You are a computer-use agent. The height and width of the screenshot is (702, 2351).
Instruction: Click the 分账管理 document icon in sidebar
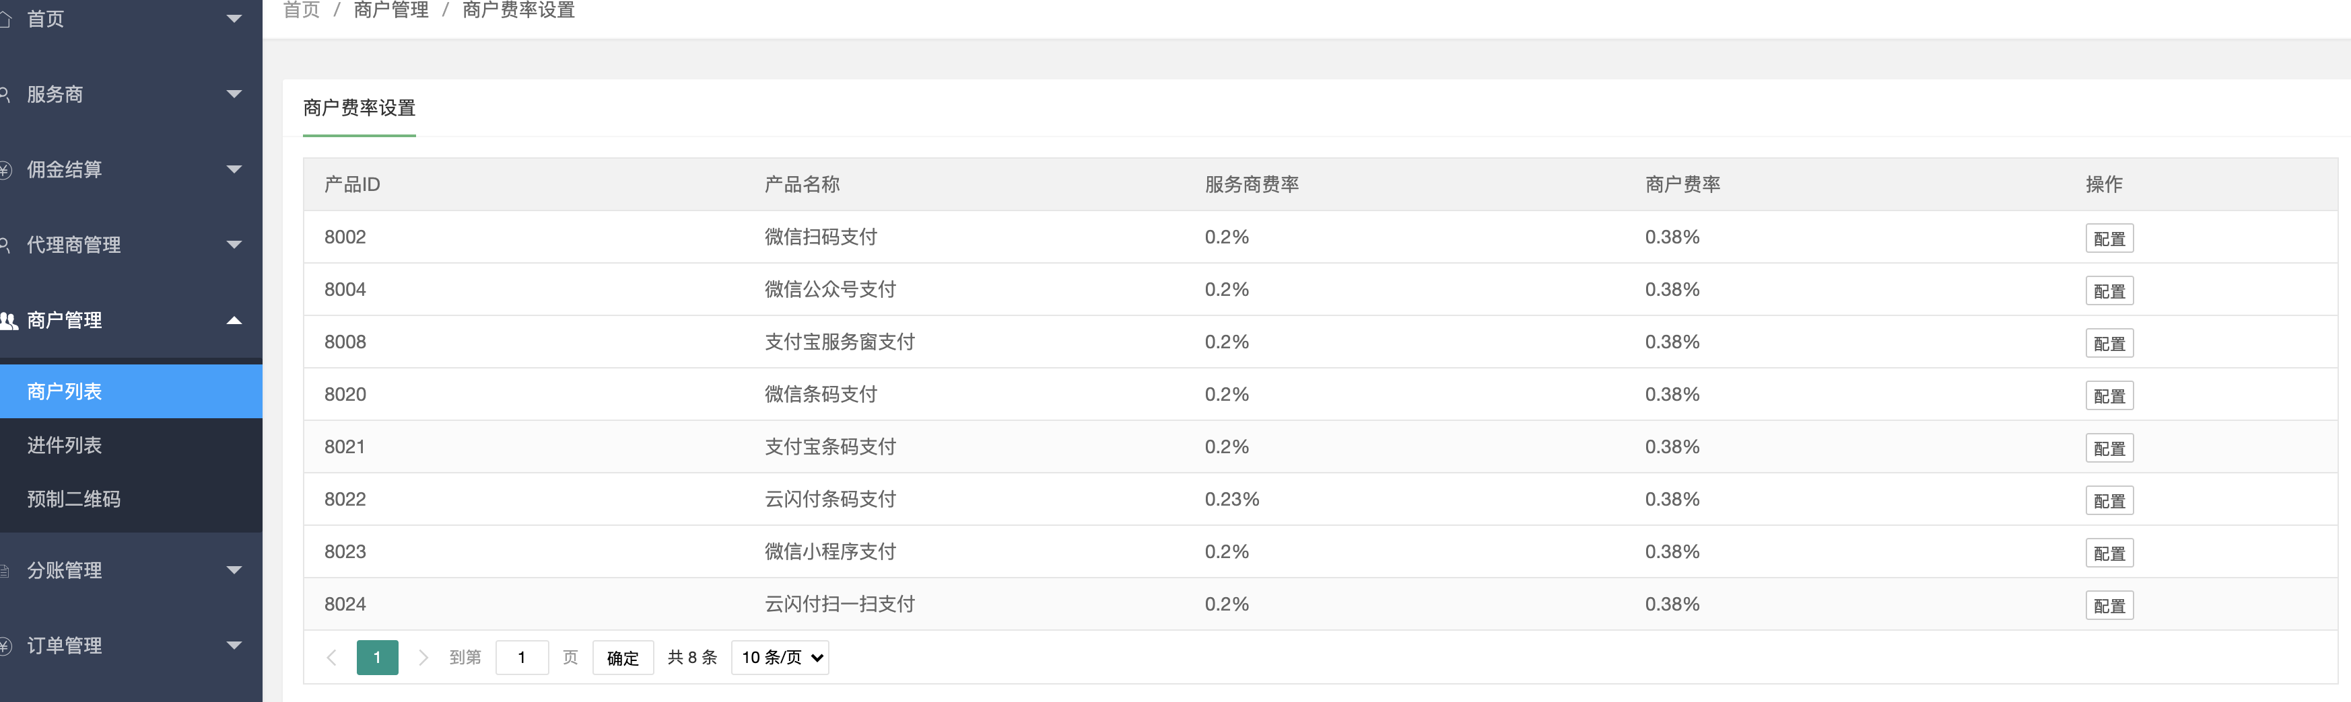pyautogui.click(x=5, y=571)
